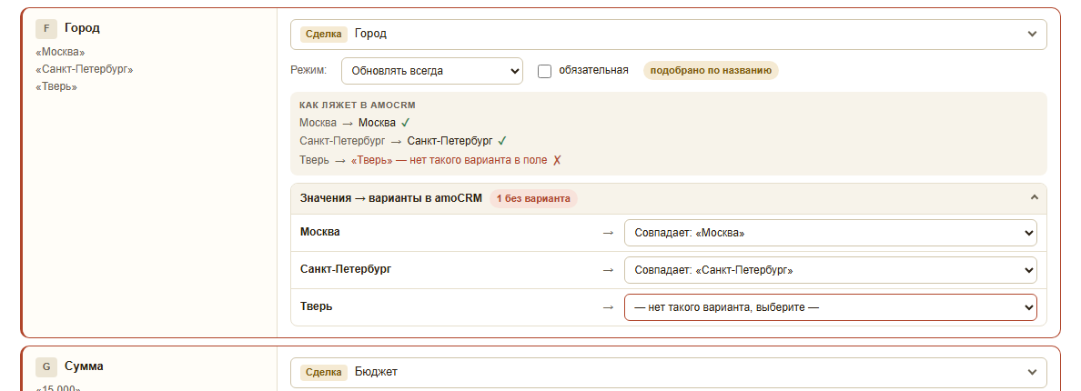Click the «Тверь» sample value
Image resolution: width=1081 pixels, height=391 pixels.
56,86
